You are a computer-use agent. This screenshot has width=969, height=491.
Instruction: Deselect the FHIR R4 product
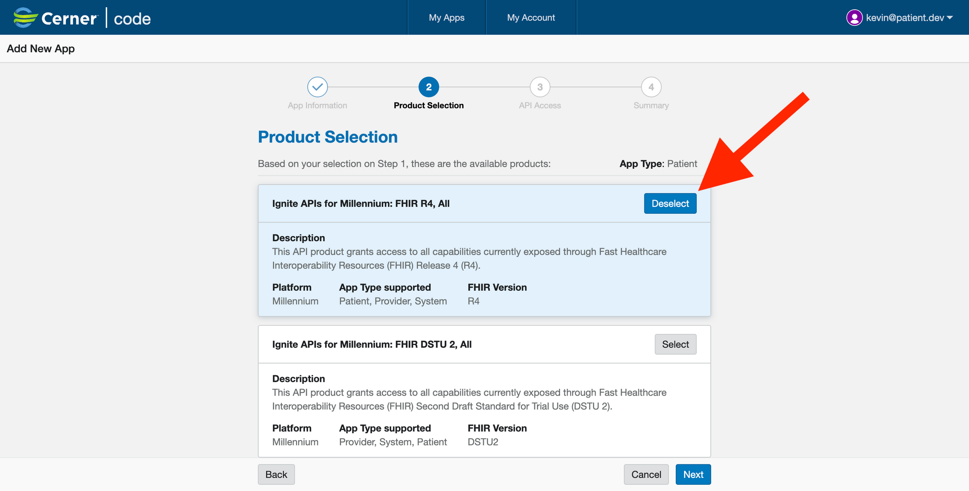click(670, 204)
